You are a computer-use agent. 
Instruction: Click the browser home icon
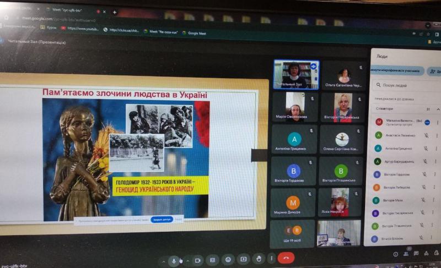(6, 18)
